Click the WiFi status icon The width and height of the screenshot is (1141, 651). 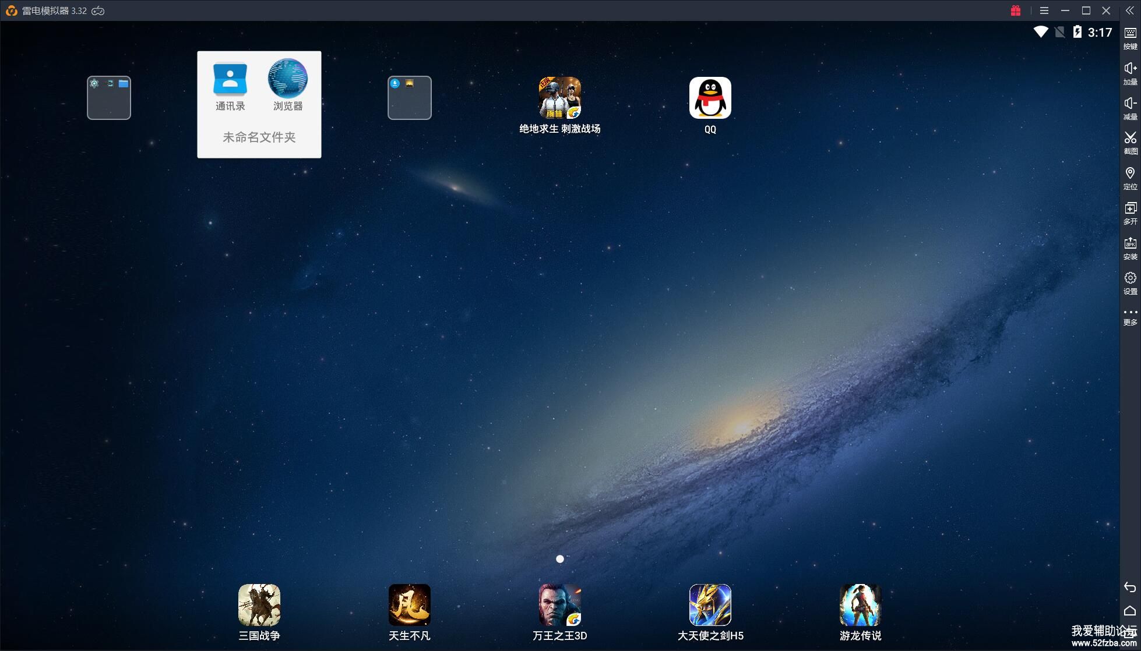1041,32
